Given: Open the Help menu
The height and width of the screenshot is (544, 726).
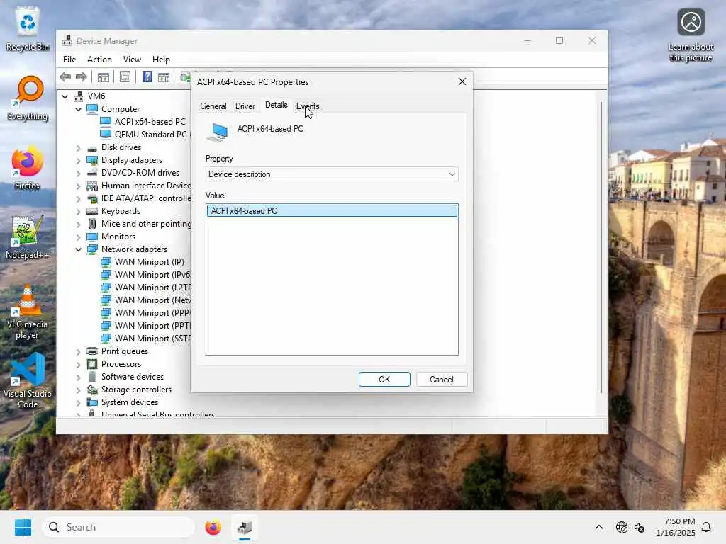Looking at the screenshot, I should [161, 59].
